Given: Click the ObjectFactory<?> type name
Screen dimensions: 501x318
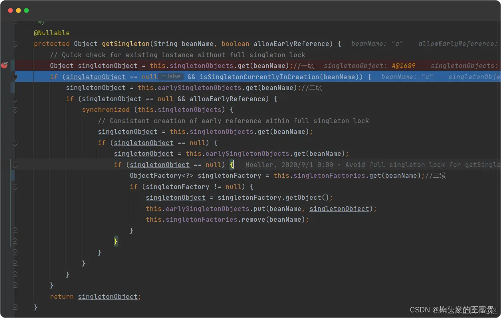Looking at the screenshot, I should point(162,176).
